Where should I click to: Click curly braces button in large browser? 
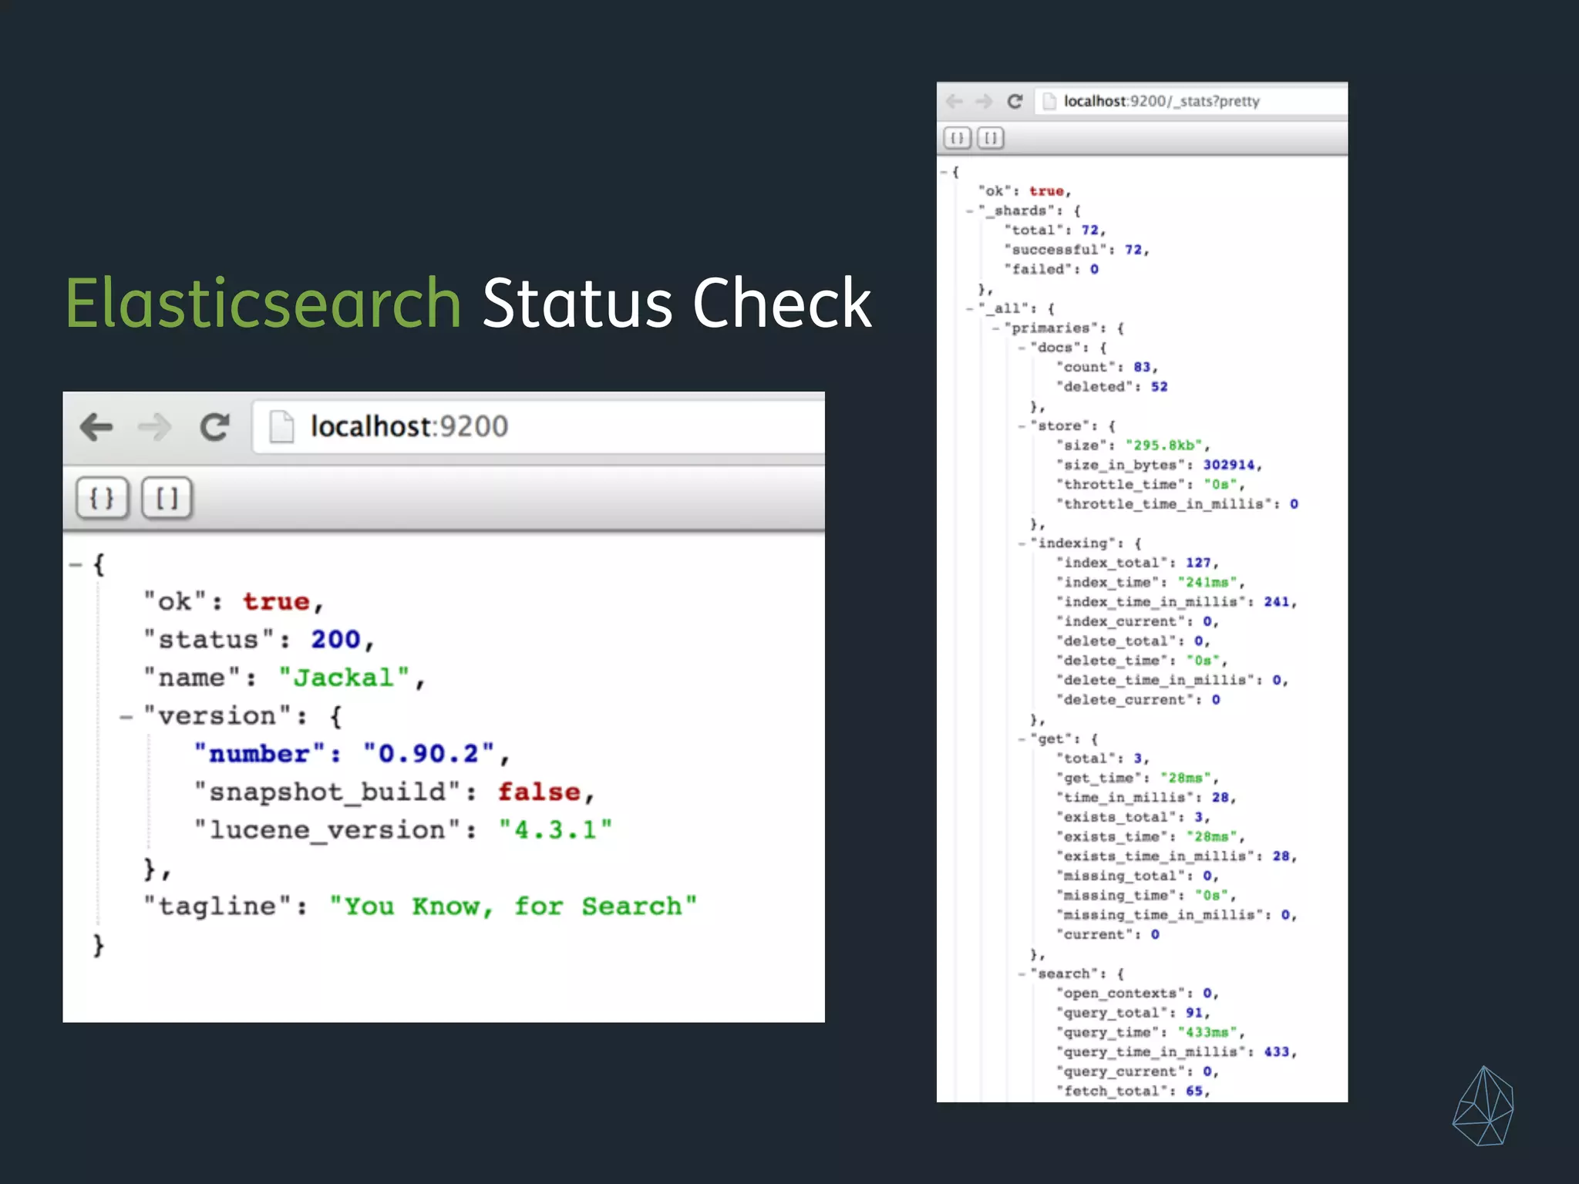coord(102,498)
